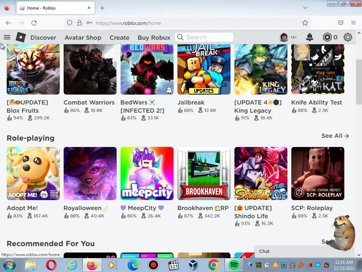Open the Shindo Life thumbnail

point(261,174)
